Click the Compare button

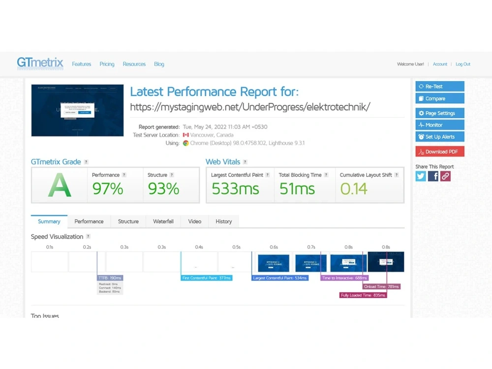[x=440, y=98]
